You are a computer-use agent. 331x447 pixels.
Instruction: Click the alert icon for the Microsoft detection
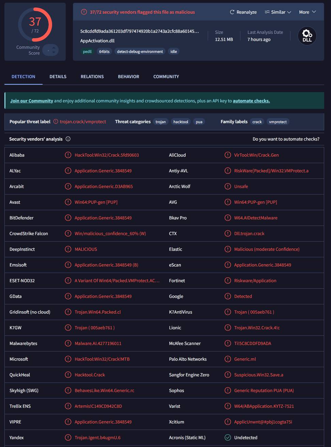coord(68,359)
